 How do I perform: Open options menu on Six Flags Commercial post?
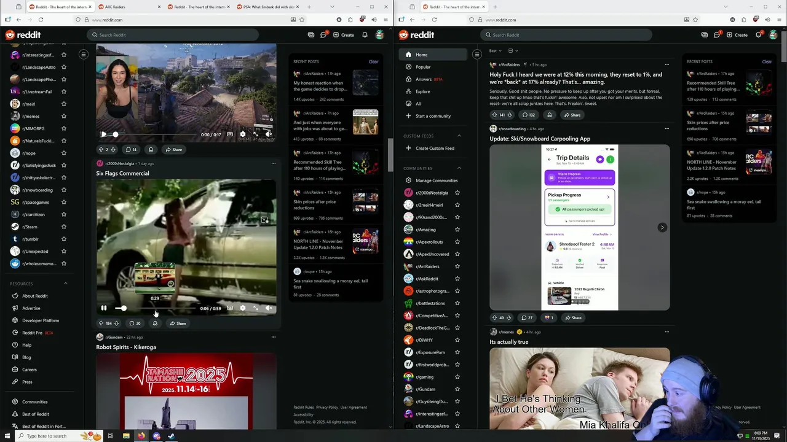click(273, 163)
